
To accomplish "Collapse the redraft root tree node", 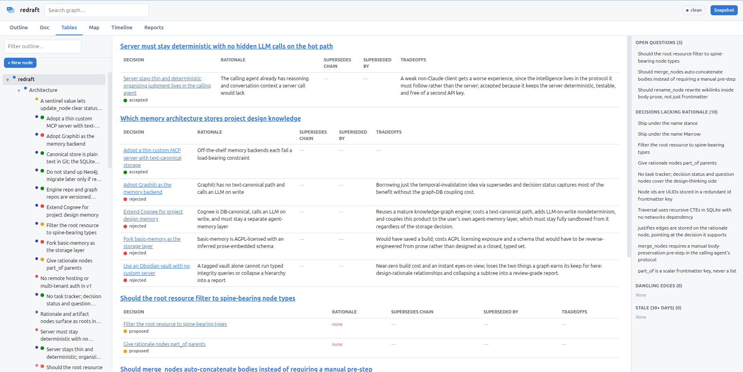I will click(x=8, y=80).
